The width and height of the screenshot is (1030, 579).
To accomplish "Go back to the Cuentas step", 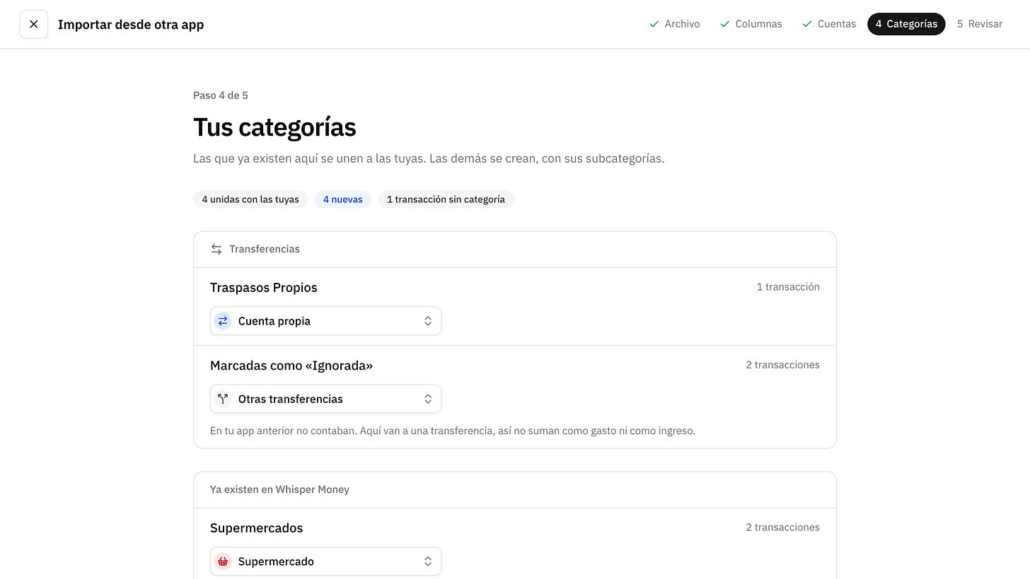I will [829, 24].
